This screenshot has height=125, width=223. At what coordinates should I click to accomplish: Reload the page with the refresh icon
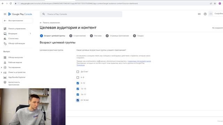click(x=11, y=3)
